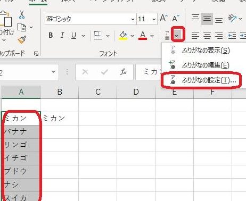Image resolution: width=246 pixels, height=201 pixels.
Task: Open the font color dropdown arrow
Action: (x=152, y=36)
